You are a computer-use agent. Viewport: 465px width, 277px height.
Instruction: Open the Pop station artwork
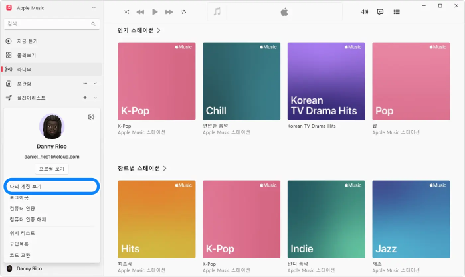(x=411, y=81)
